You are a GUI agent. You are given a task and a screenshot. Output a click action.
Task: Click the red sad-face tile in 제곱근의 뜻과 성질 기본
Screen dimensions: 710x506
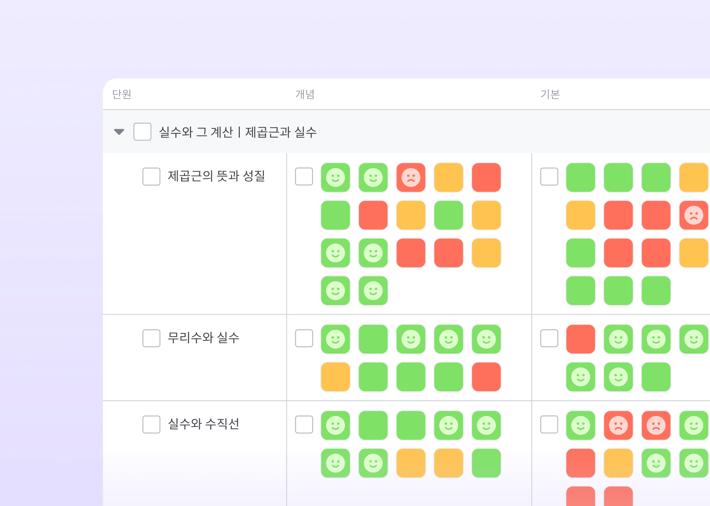pos(693,215)
